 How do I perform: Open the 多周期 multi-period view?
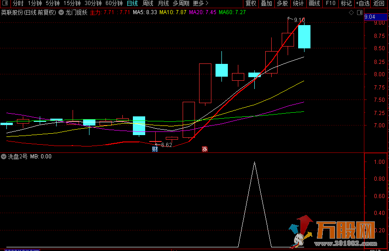181,3
